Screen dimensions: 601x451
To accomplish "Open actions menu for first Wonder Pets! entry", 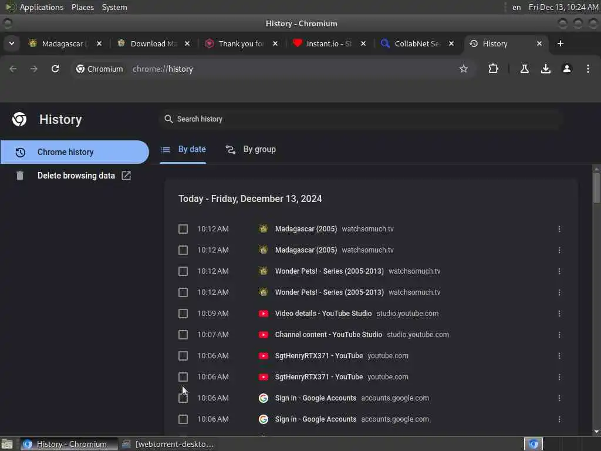I will pos(559,271).
